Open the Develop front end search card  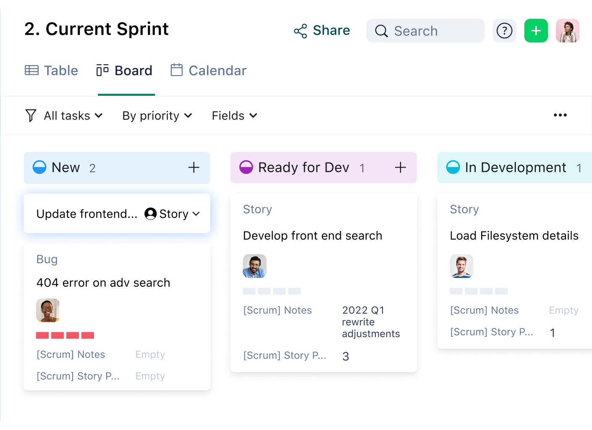(x=312, y=236)
